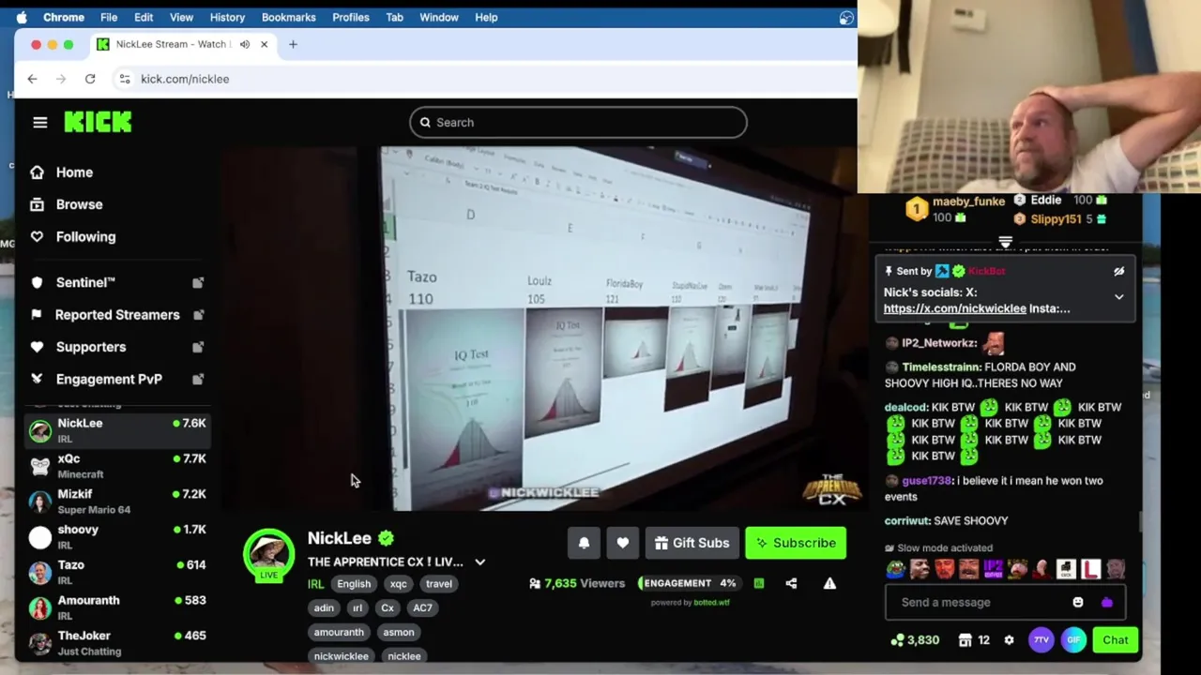Select the AC7 tag
Image resolution: width=1201 pixels, height=675 pixels.
(422, 607)
